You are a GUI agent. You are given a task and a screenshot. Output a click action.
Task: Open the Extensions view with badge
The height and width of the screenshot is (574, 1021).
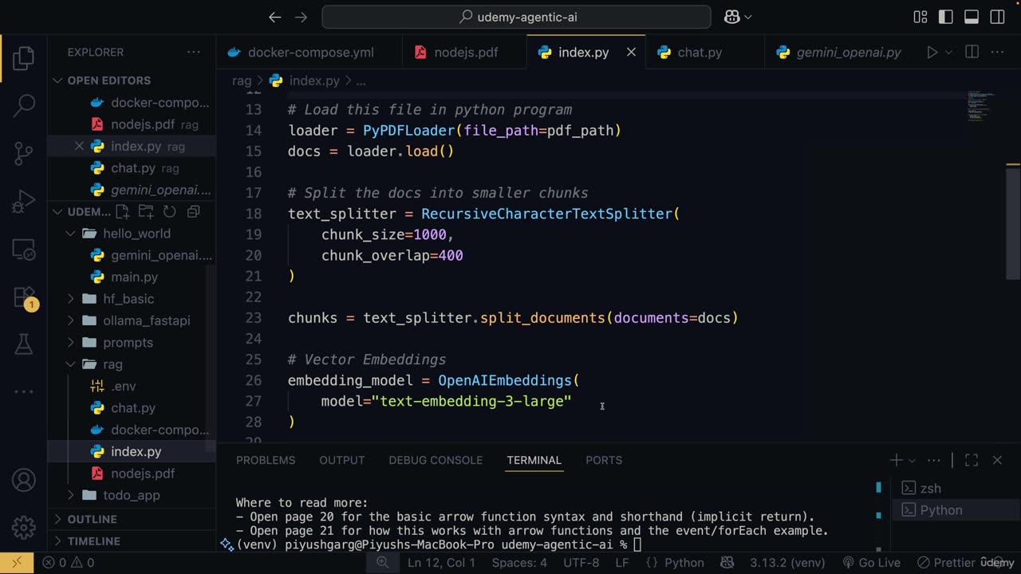coord(24,297)
